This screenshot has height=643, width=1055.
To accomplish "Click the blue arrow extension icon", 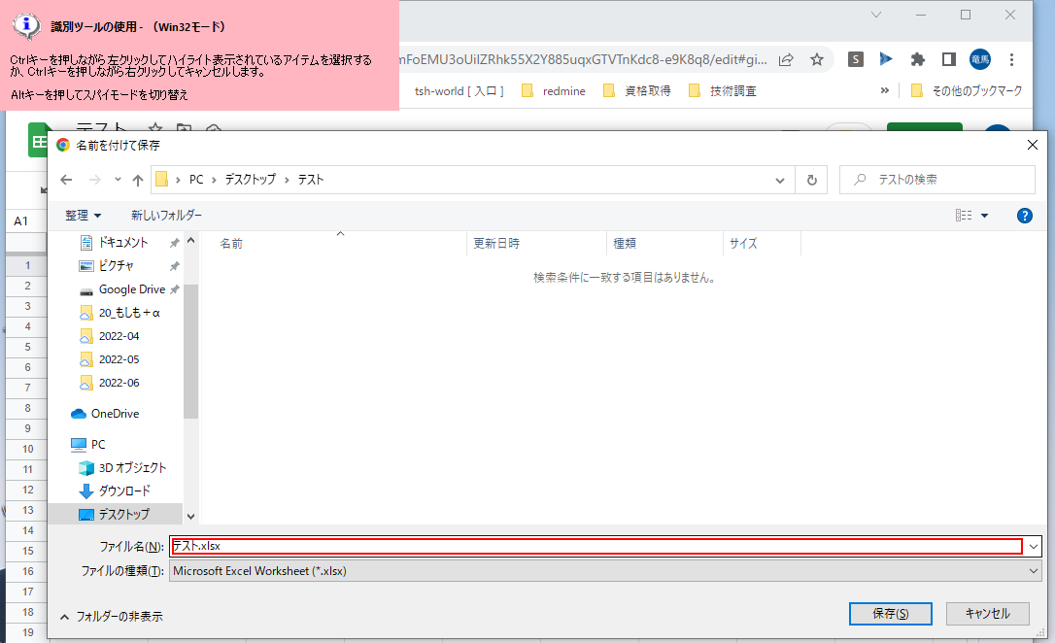I will (x=886, y=59).
